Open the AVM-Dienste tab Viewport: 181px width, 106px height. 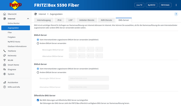(107, 20)
